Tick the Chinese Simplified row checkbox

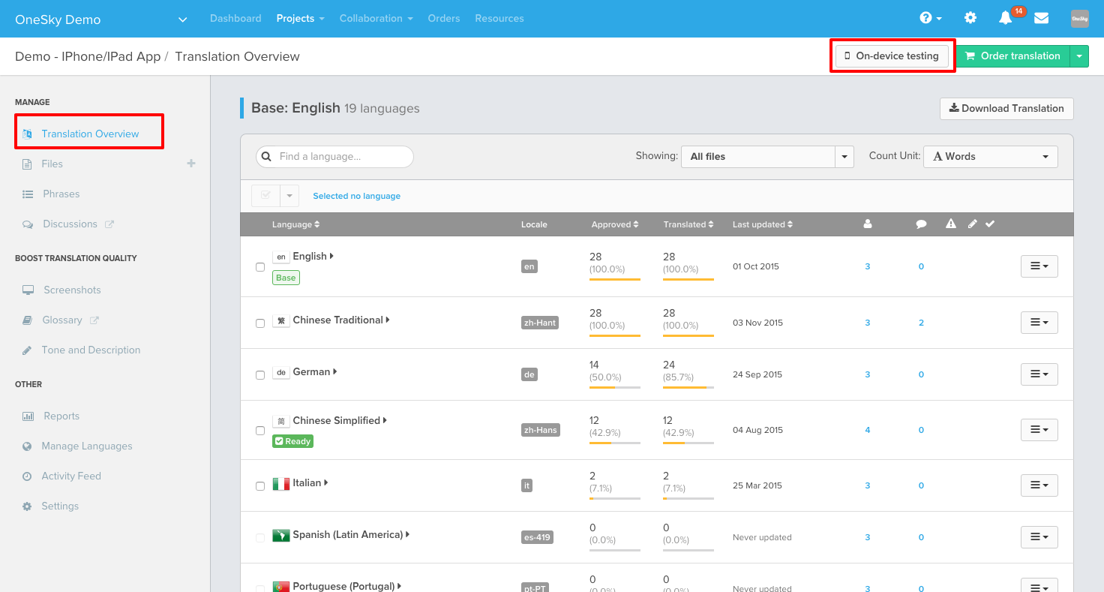click(x=260, y=431)
